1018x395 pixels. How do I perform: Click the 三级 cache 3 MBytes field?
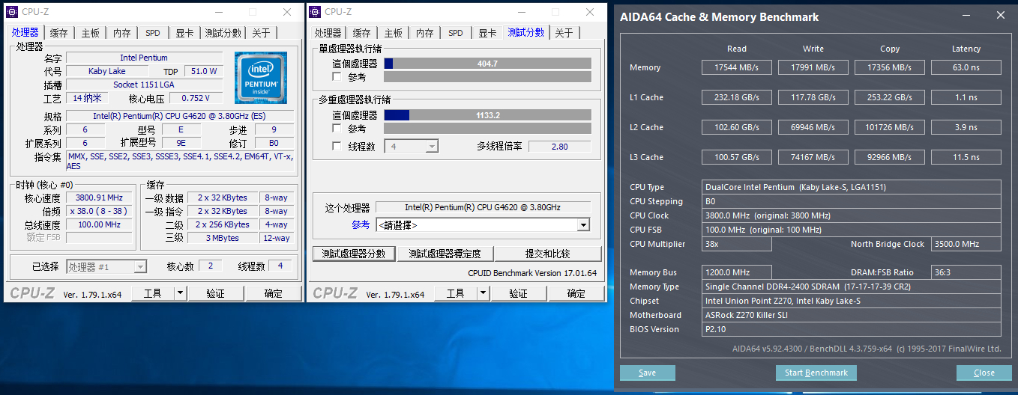click(x=223, y=238)
